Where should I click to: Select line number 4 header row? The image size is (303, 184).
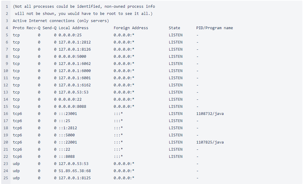7,28
